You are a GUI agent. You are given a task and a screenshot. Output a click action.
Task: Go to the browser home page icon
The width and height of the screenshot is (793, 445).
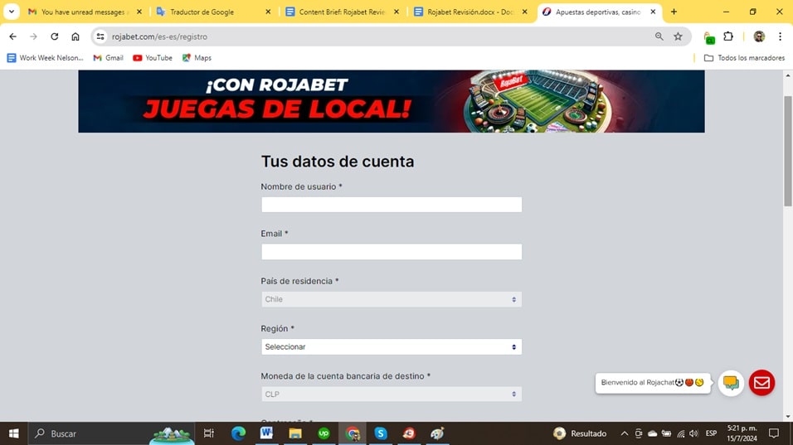[75, 36]
